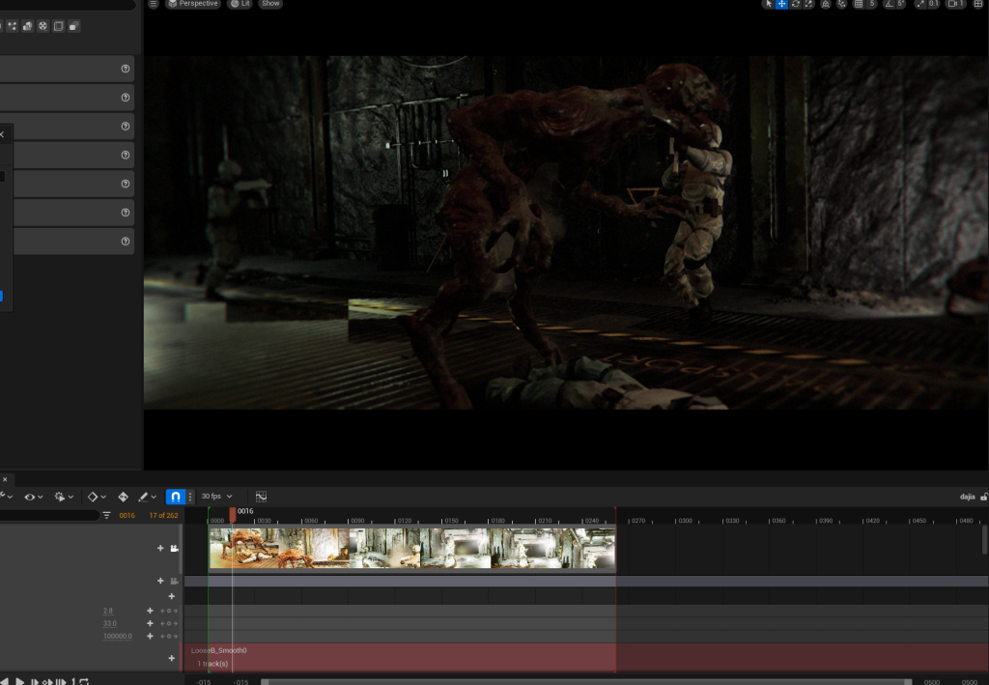Viewport: 989px width, 685px height.
Task: Open Sequencer view options eye dropdown
Action: pos(34,497)
